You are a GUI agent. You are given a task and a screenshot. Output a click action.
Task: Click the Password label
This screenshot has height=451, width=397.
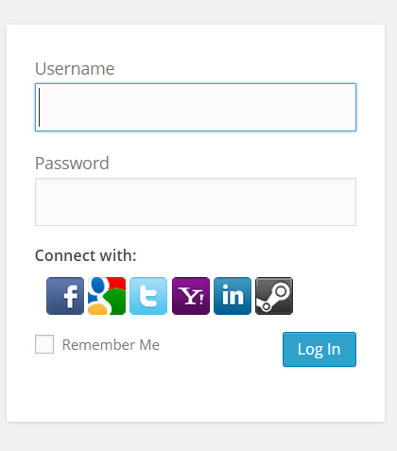(72, 163)
